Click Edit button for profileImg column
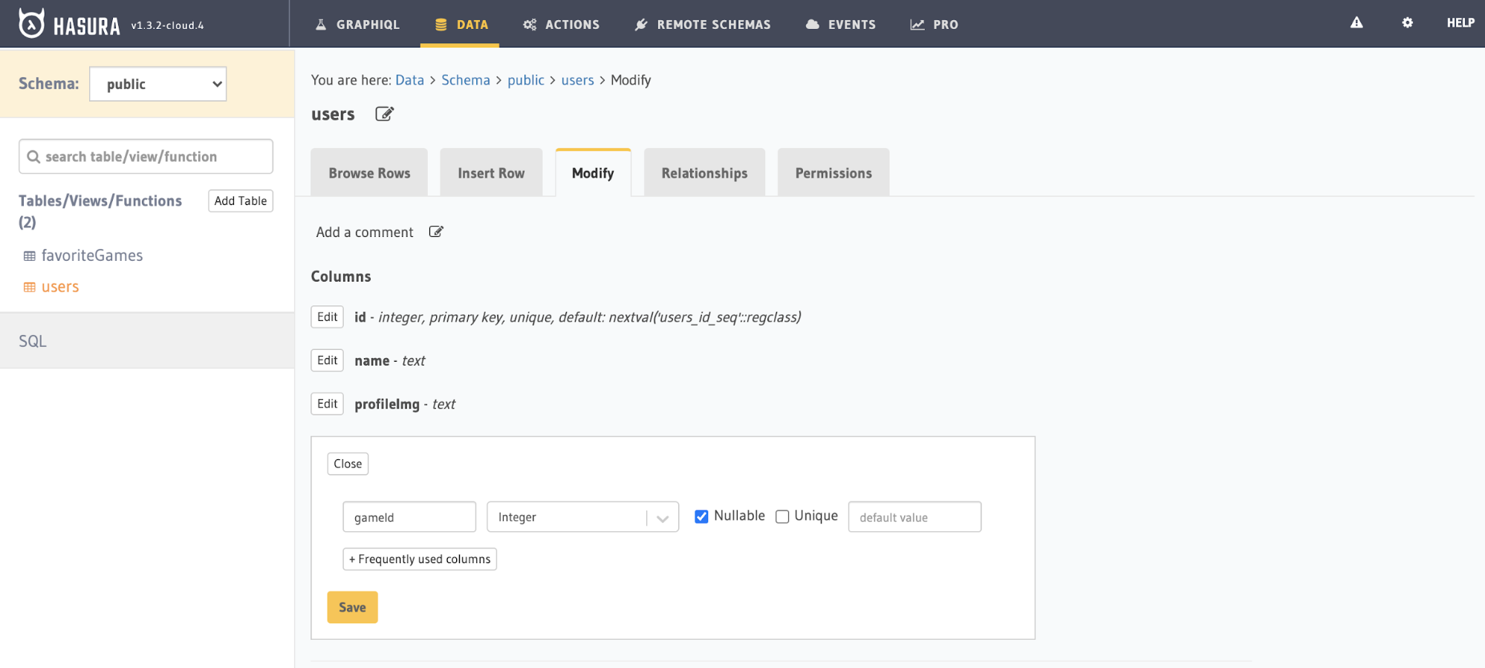Image resolution: width=1485 pixels, height=668 pixels. 327,403
